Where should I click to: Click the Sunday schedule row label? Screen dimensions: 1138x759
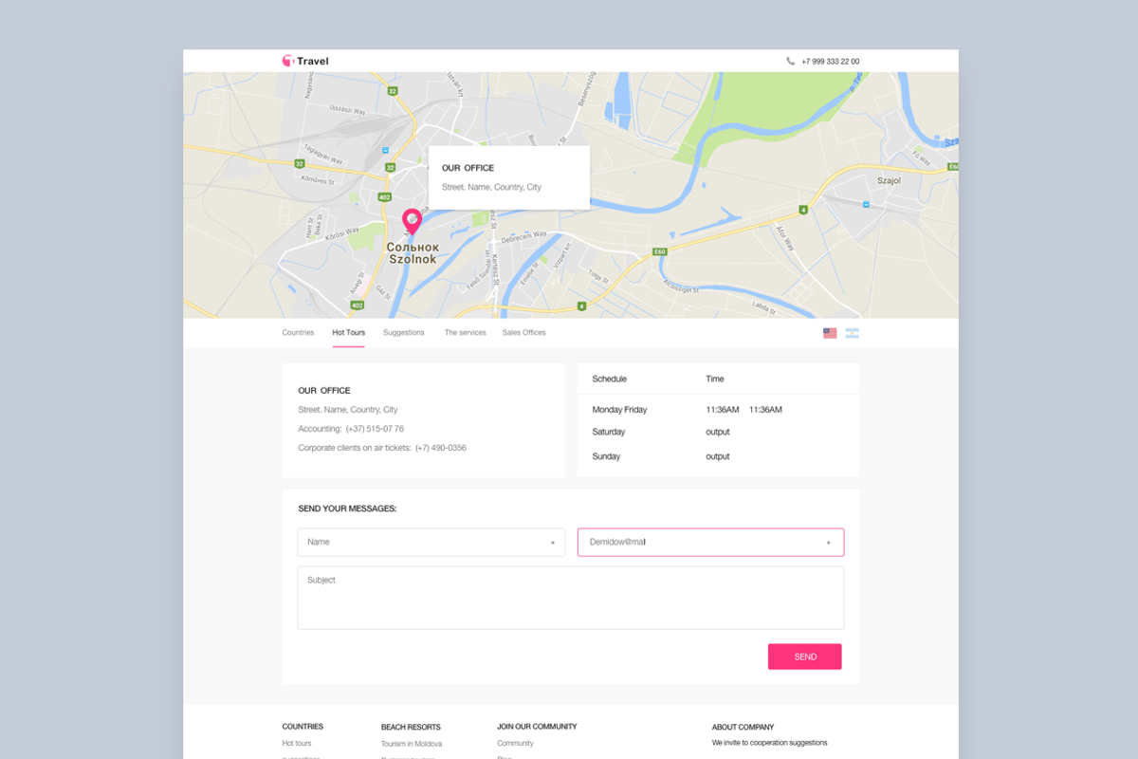606,456
